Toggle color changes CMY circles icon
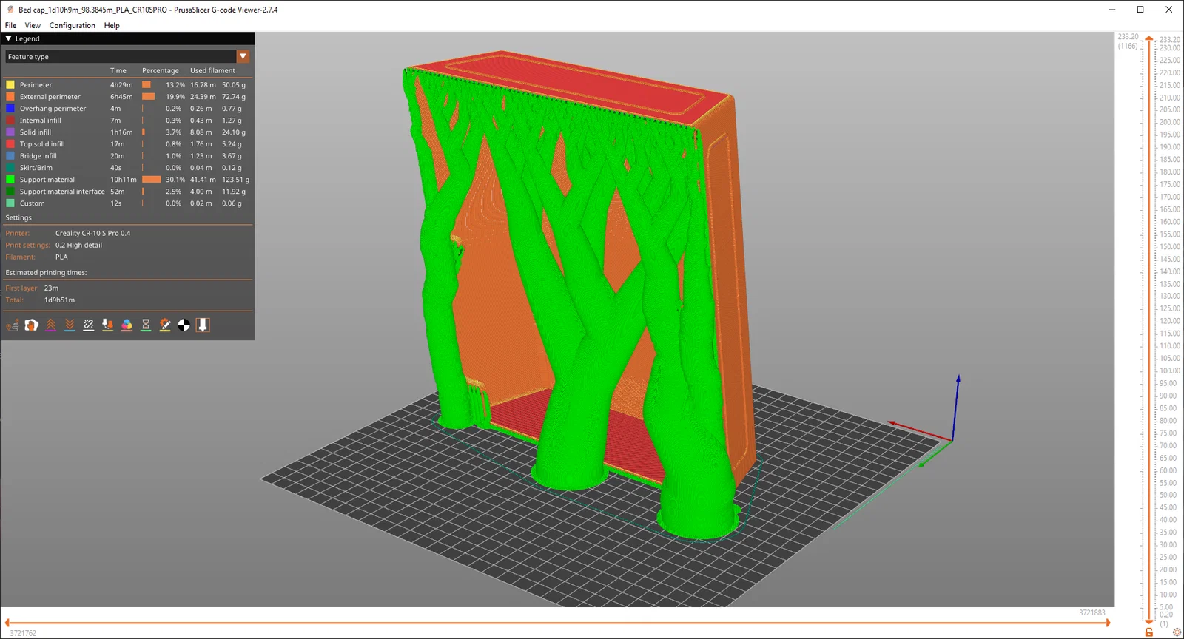Image resolution: width=1184 pixels, height=639 pixels. point(127,325)
